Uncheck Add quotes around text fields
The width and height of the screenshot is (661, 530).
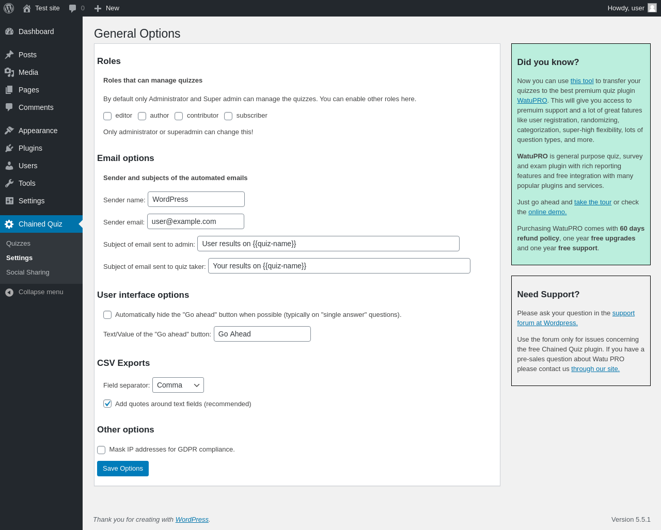[107, 404]
